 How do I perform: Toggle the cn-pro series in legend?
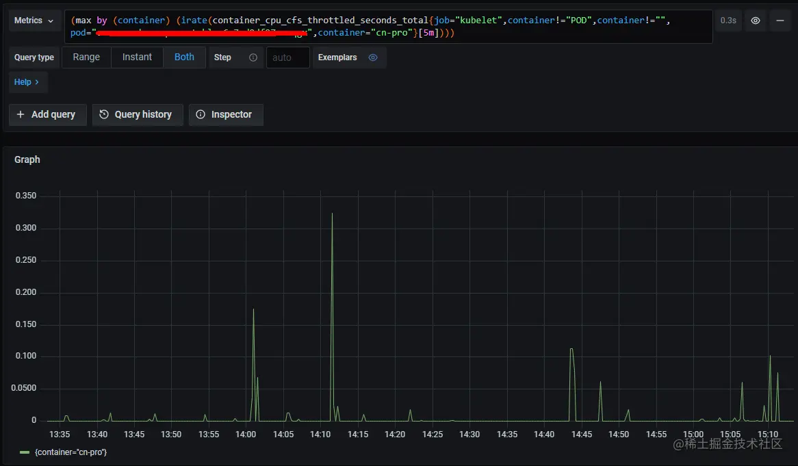(x=70, y=452)
